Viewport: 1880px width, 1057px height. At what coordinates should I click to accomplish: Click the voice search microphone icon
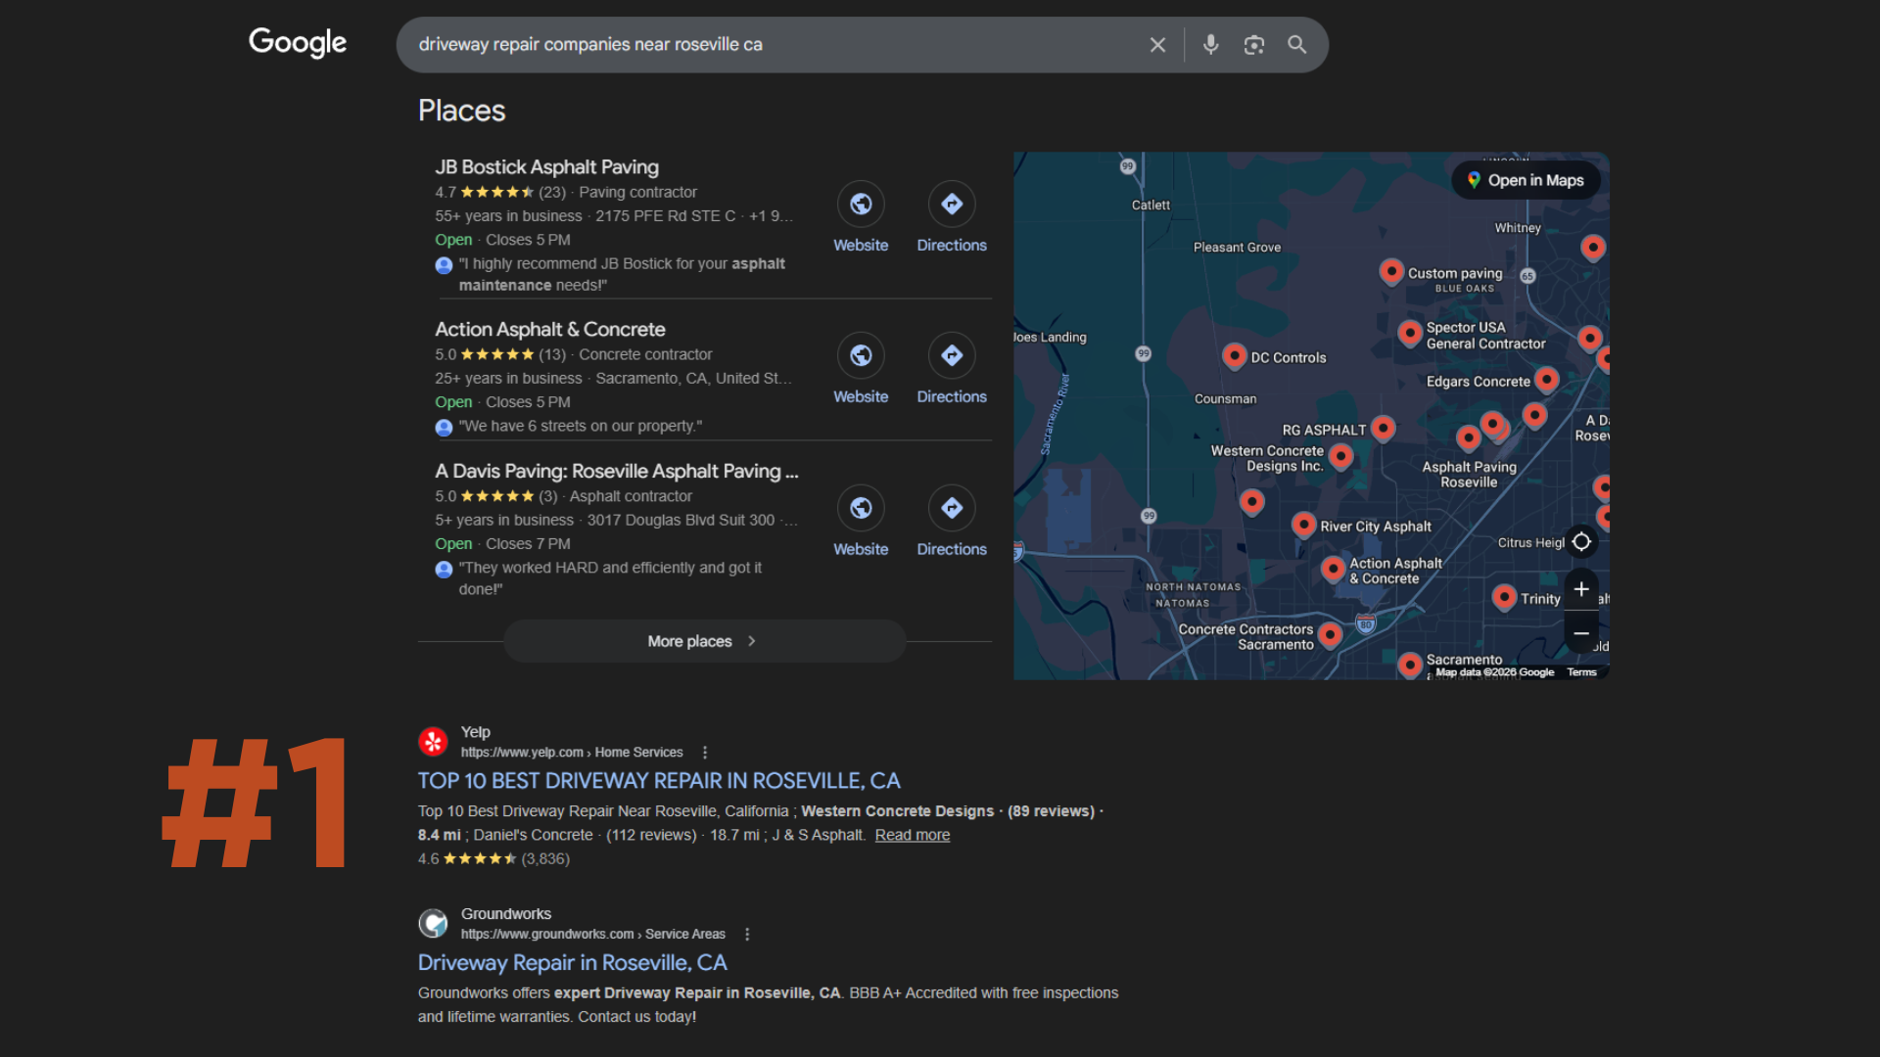(1211, 45)
